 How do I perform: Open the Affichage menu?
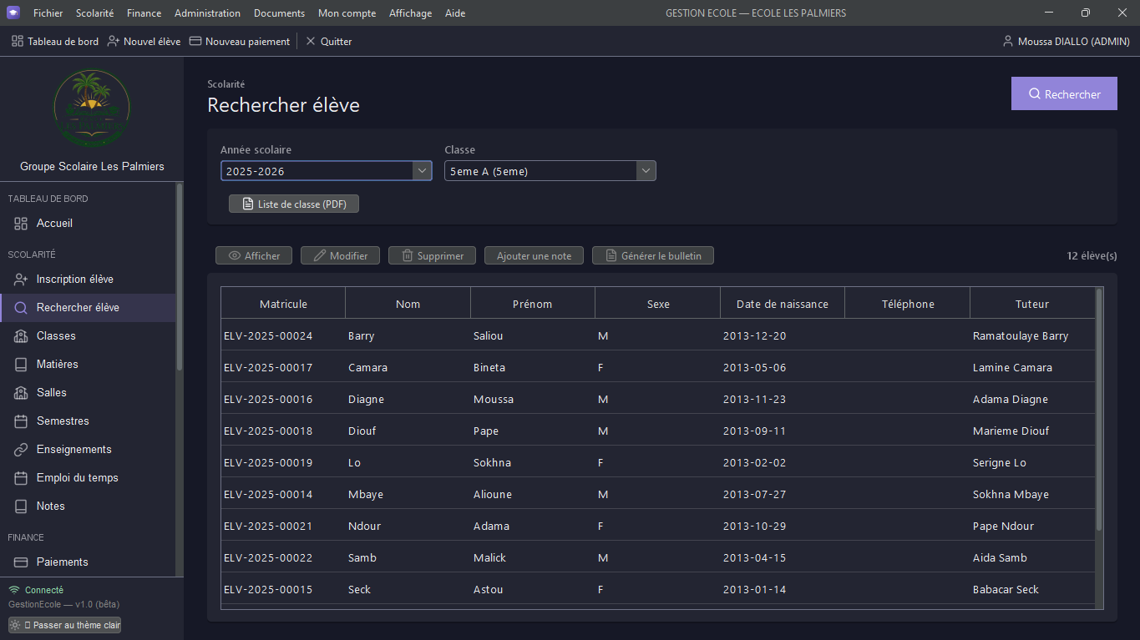click(410, 13)
